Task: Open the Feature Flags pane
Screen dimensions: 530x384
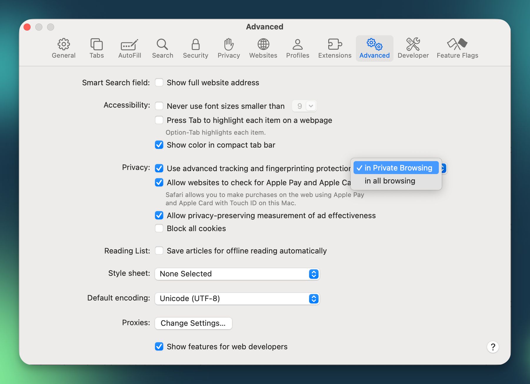Action: (x=457, y=48)
